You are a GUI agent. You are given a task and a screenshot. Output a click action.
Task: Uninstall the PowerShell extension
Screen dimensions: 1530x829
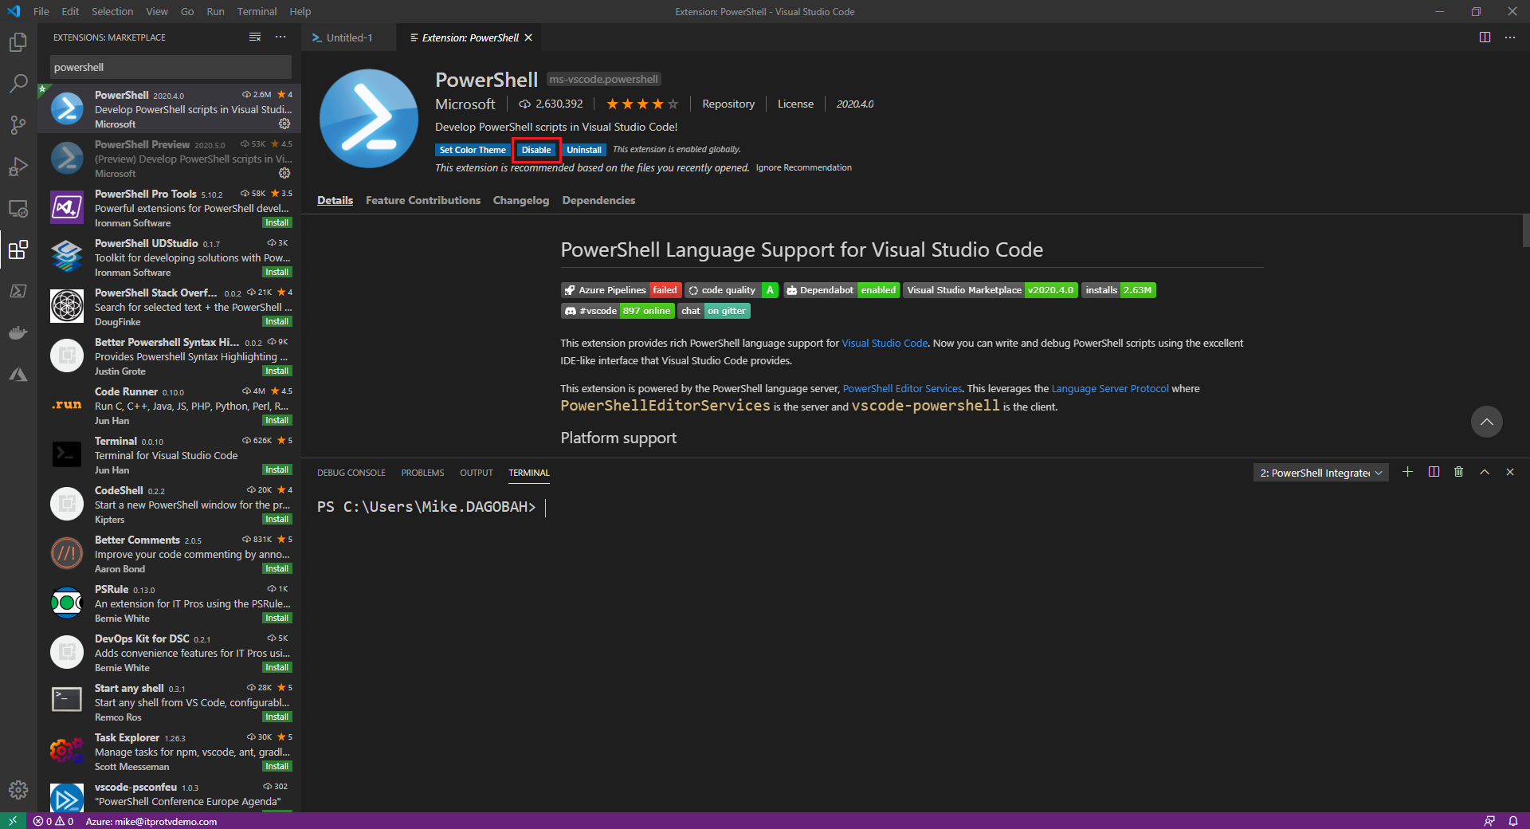tap(584, 150)
